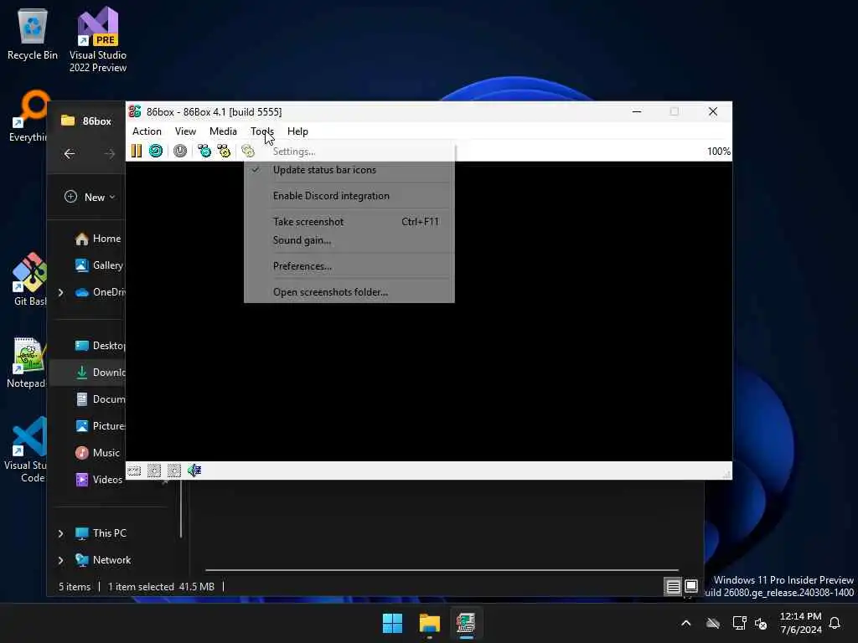
Task: Choose Sound gain... menu entry
Action: [x=349, y=240]
